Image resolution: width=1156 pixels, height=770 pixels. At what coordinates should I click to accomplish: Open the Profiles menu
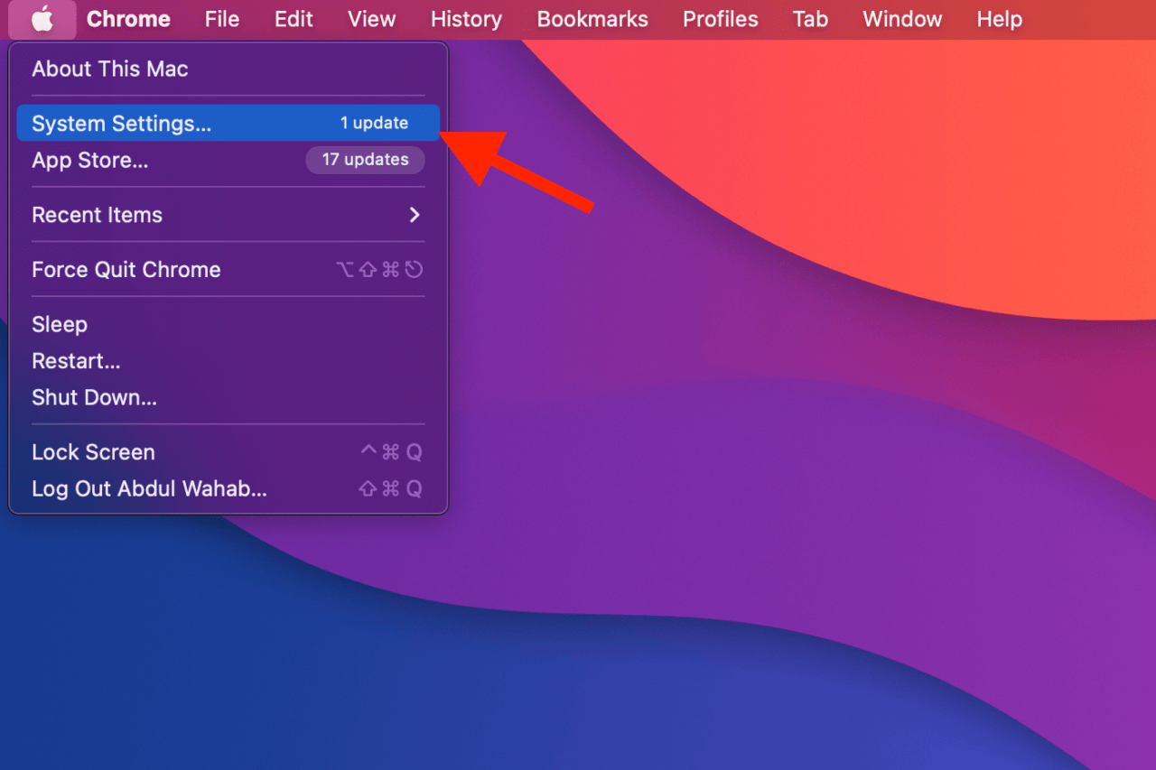coord(720,19)
